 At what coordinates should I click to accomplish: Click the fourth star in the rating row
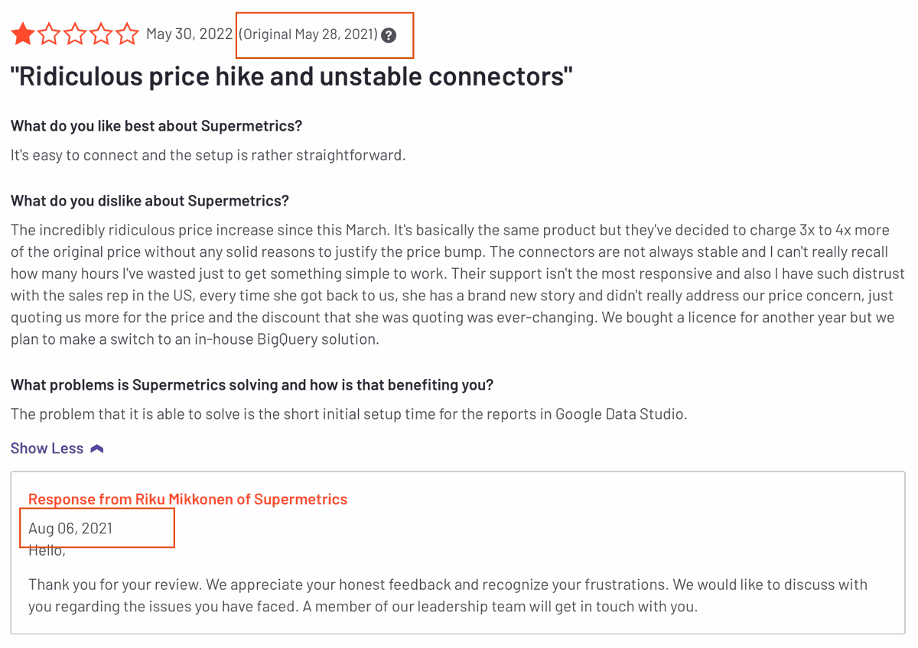(100, 34)
